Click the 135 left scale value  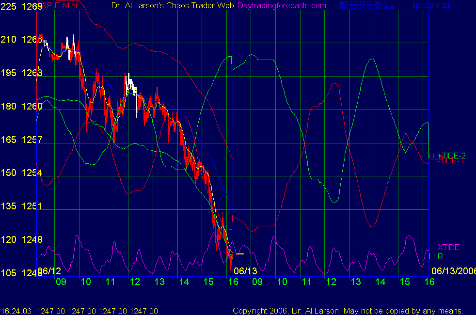pos(9,206)
